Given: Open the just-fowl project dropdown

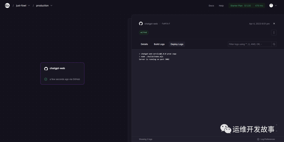Looking at the screenshot, I should [23, 6].
